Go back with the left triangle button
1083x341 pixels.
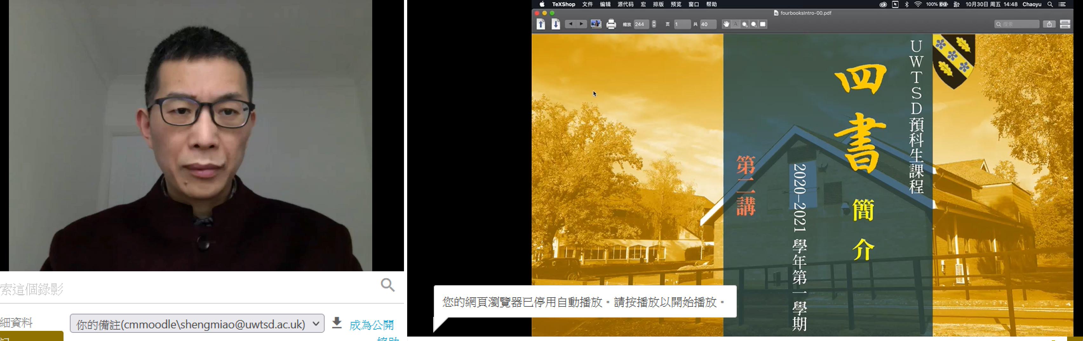point(570,24)
